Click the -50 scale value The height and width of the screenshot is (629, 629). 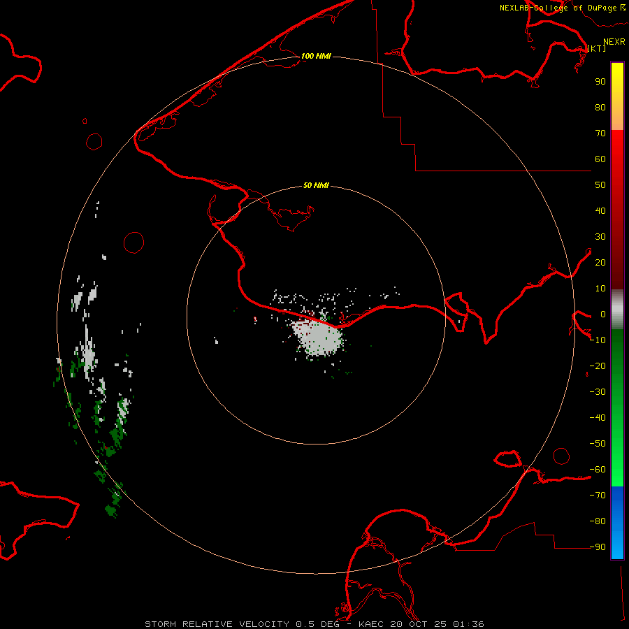[598, 444]
